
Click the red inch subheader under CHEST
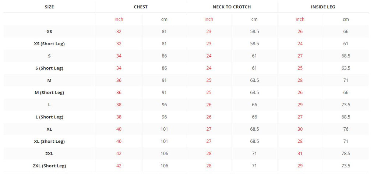tap(119, 19)
